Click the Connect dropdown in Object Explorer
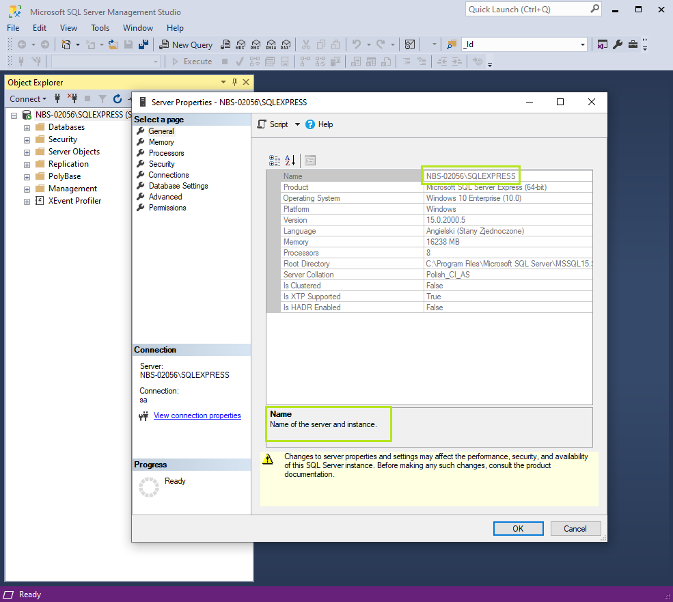Viewport: 673px width, 602px height. pyautogui.click(x=28, y=98)
